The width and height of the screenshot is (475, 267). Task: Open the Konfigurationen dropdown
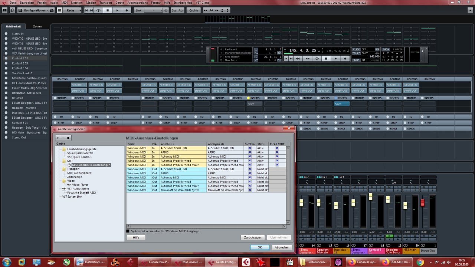pyautogui.click(x=36, y=10)
